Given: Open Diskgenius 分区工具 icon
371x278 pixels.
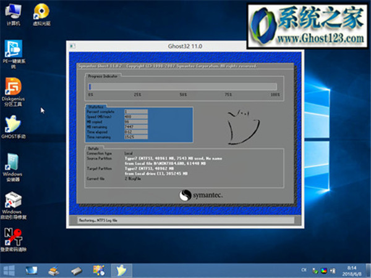Looking at the screenshot, I should tap(13, 92).
